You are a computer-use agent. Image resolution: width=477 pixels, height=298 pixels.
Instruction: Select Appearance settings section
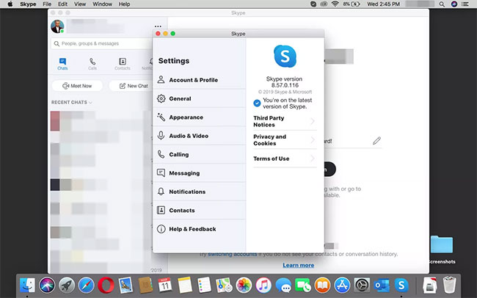[x=200, y=117]
